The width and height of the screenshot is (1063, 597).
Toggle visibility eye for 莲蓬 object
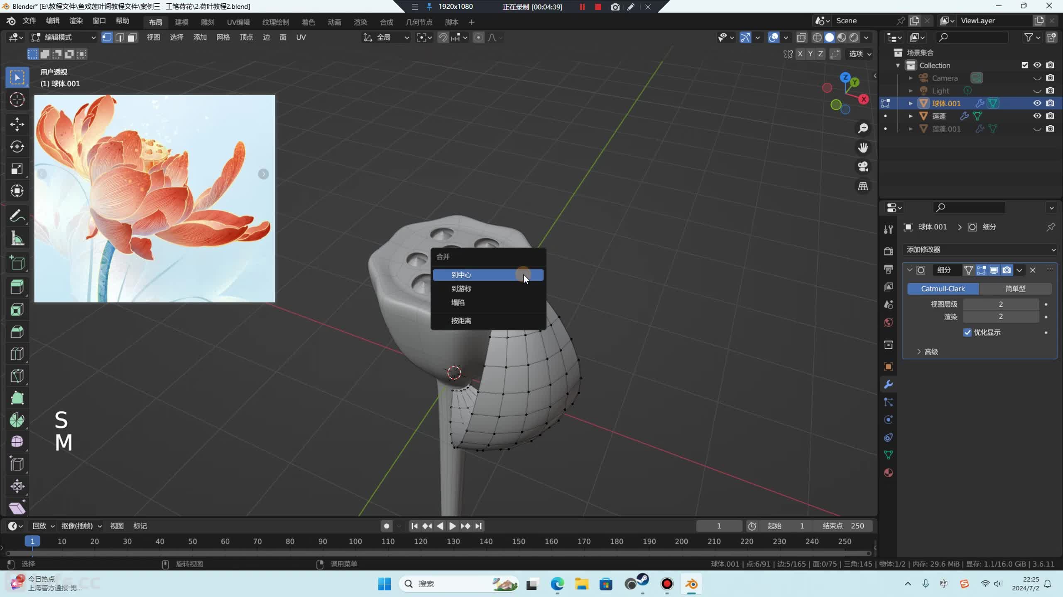click(1037, 116)
